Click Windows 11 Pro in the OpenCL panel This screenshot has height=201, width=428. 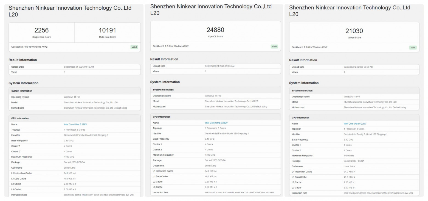click(213, 96)
